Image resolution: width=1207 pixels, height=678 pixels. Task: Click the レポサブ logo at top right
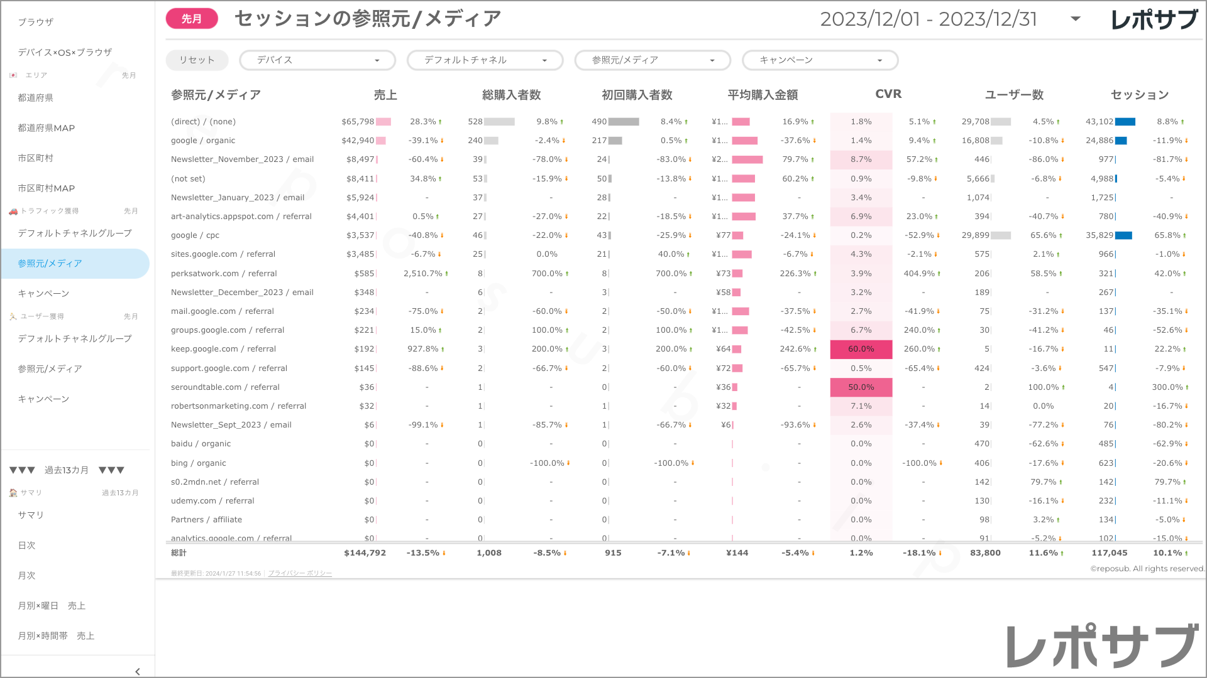point(1154,20)
